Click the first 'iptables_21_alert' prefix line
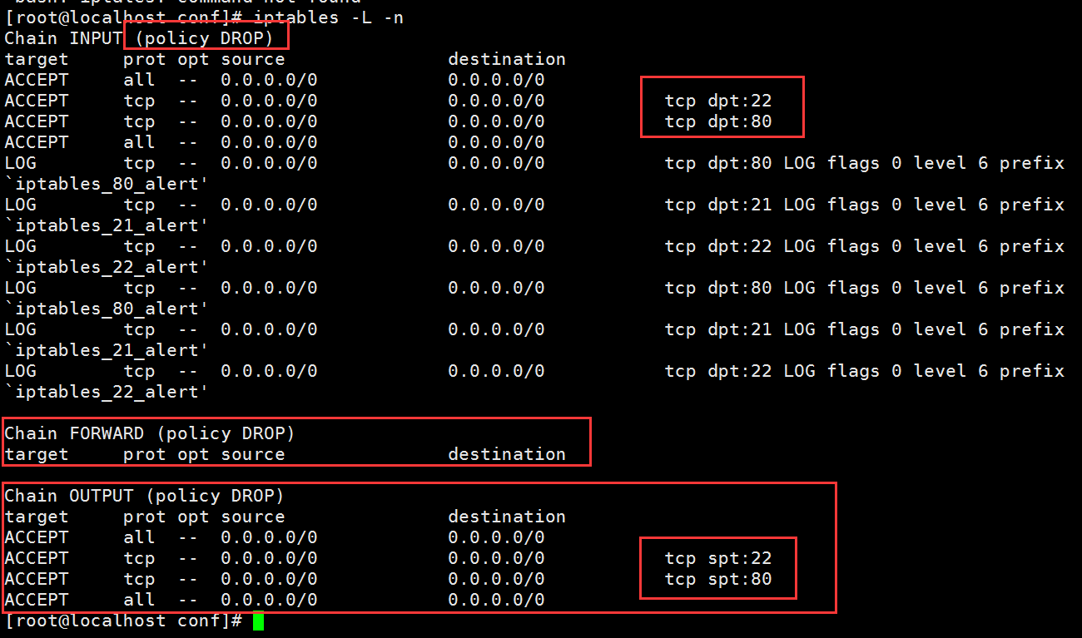Screen dimensions: 1082x638 pos(107,225)
